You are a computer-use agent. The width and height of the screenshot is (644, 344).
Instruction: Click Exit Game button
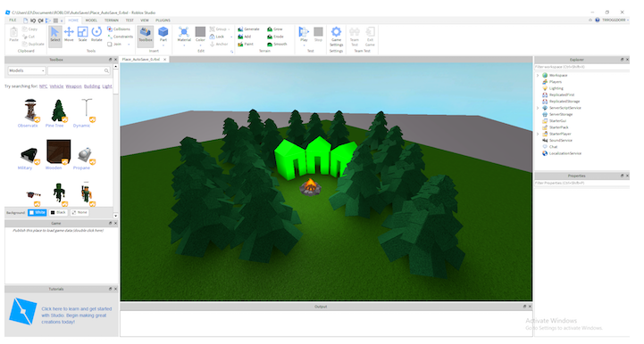[x=370, y=36]
